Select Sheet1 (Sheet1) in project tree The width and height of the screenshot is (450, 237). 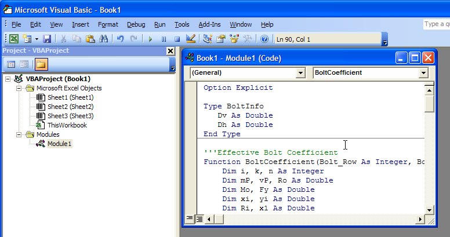(71, 97)
